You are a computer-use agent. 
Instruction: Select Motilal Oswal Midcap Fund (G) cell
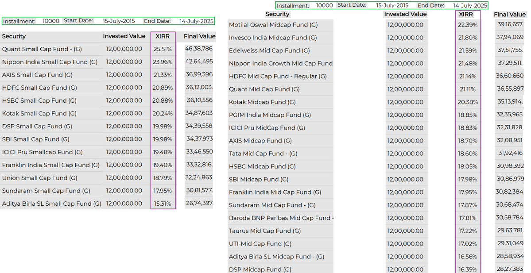[273, 25]
